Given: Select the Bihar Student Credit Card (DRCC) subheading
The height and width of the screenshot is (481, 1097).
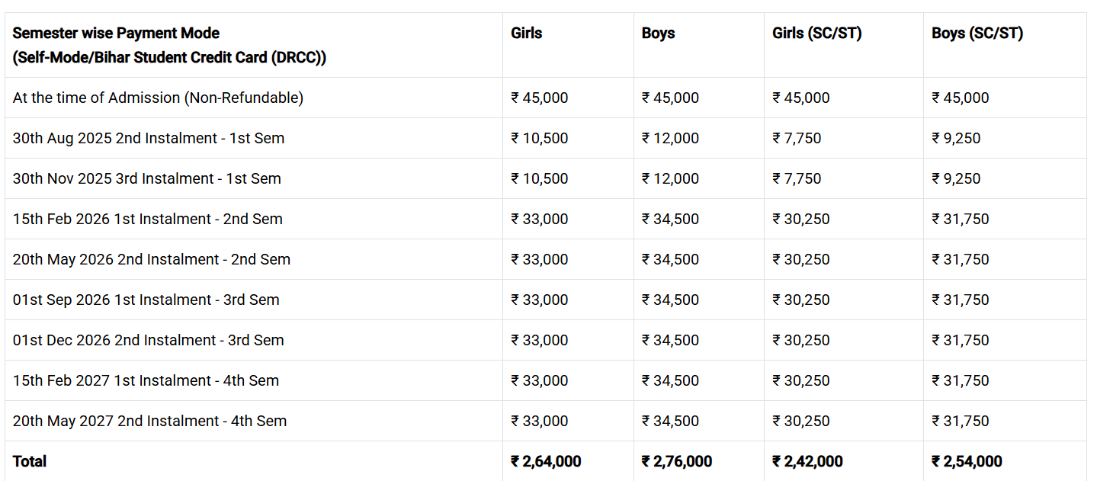Looking at the screenshot, I should click(x=169, y=58).
